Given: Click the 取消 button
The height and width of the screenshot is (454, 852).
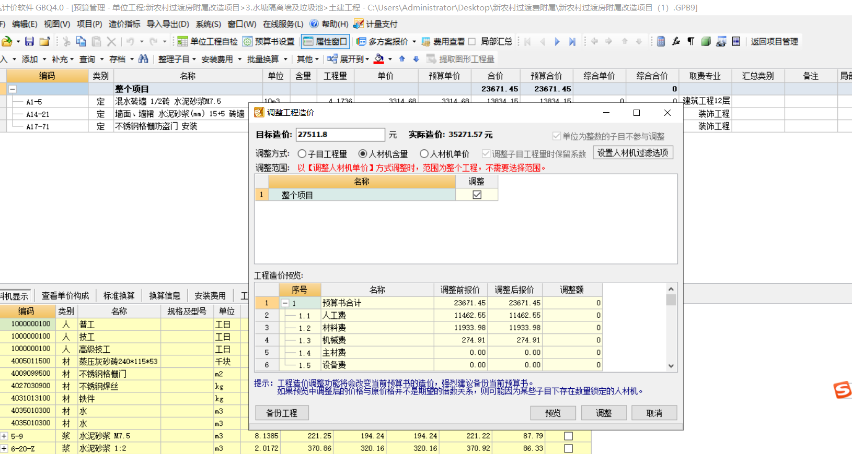Looking at the screenshot, I should pos(654,413).
